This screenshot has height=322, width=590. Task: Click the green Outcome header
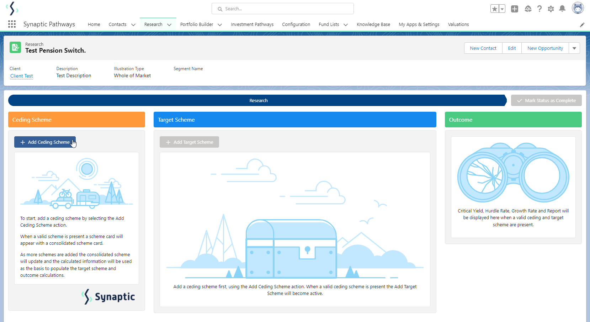513,120
